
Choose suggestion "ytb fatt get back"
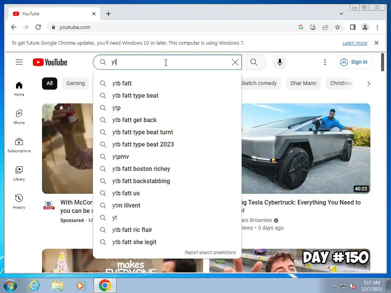[167, 120]
